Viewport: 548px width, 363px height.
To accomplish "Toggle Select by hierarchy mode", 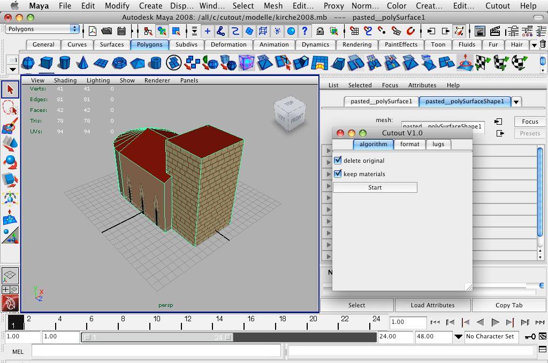I will click(148, 31).
